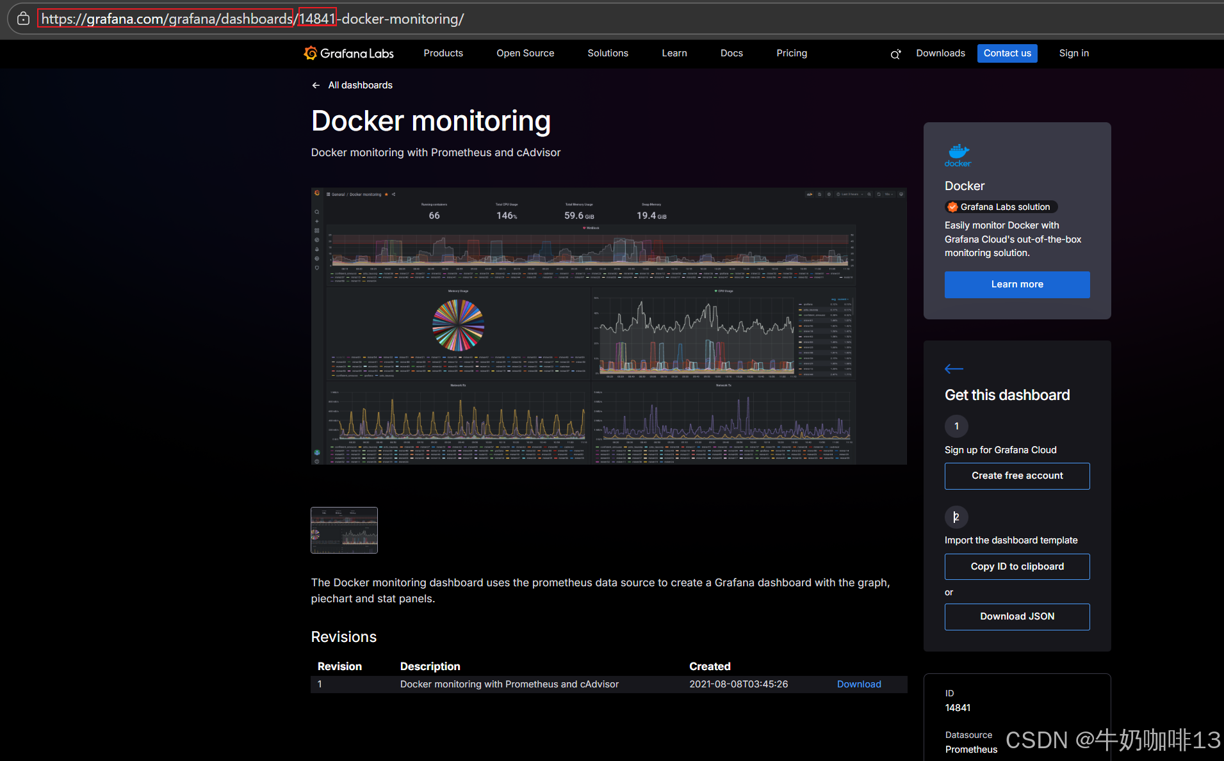
Task: Open the Docs menu
Action: pyautogui.click(x=731, y=53)
